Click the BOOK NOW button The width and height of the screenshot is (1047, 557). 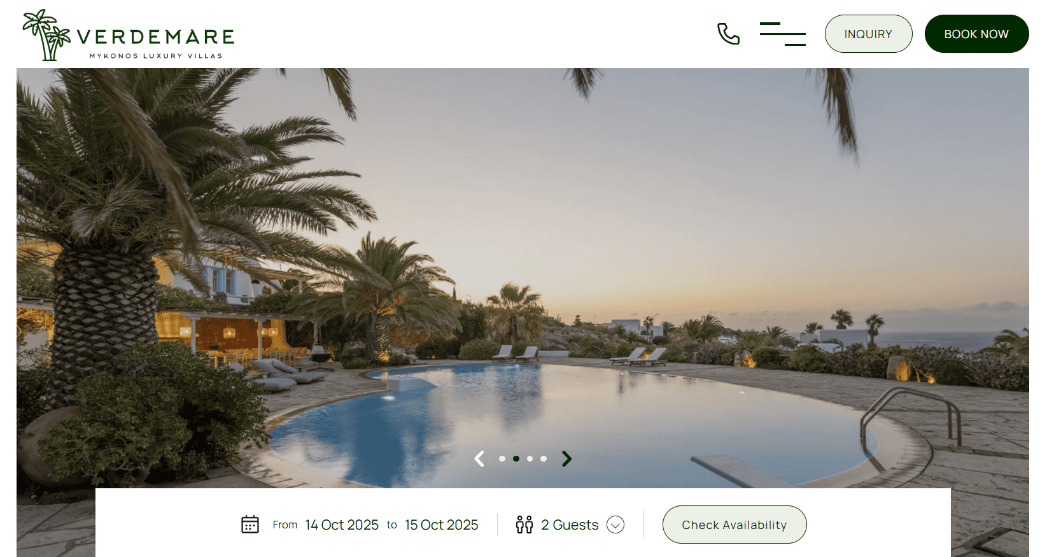pyautogui.click(x=976, y=34)
